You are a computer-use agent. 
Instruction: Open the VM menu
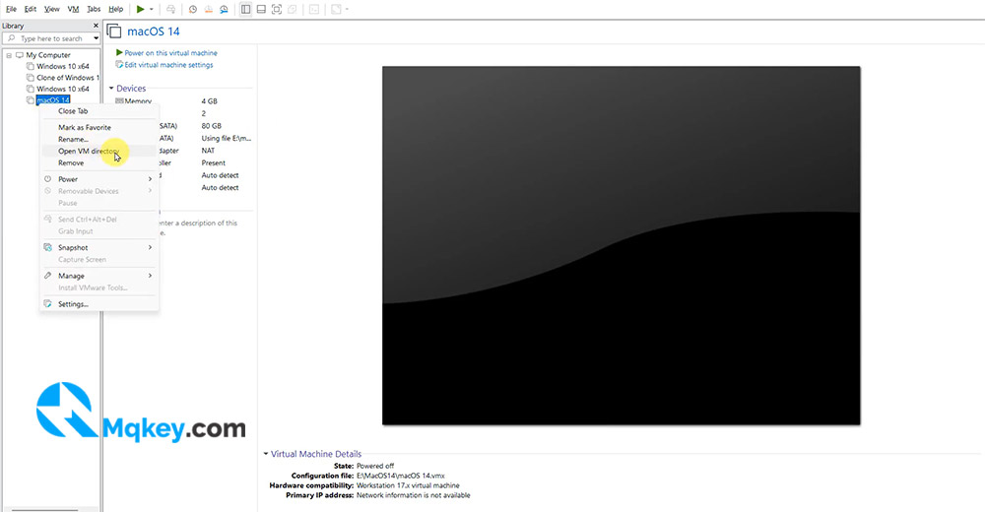73,10
